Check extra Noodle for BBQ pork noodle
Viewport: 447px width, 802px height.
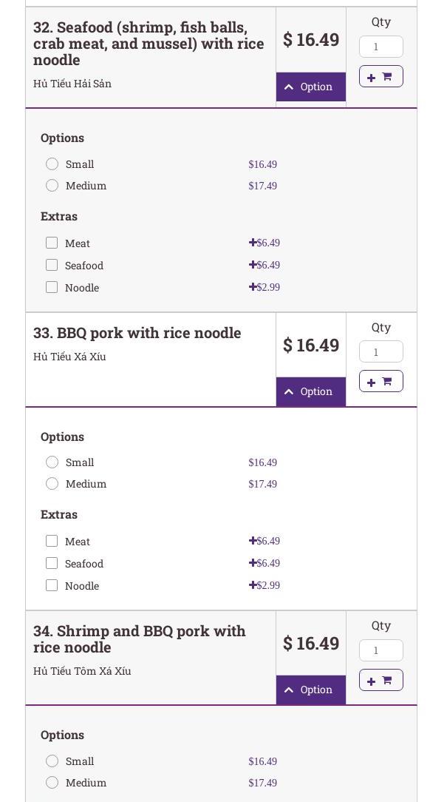52,585
